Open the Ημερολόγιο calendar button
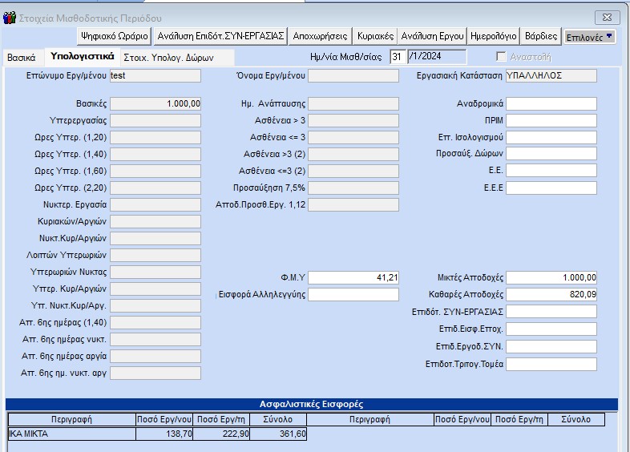 [493, 36]
